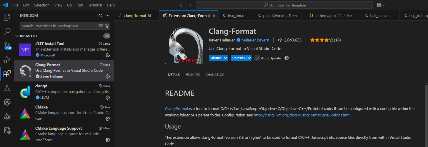Open the Run menu

click(x=80, y=5)
